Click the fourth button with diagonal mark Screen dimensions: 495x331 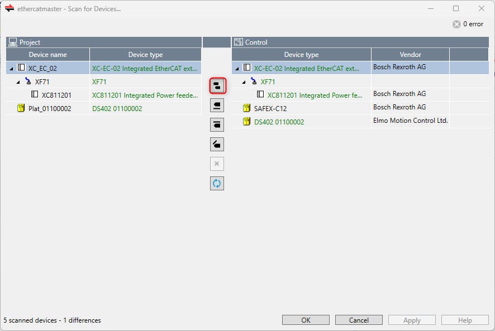pyautogui.click(x=217, y=144)
